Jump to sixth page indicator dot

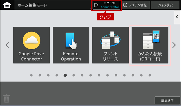(x=74, y=75)
